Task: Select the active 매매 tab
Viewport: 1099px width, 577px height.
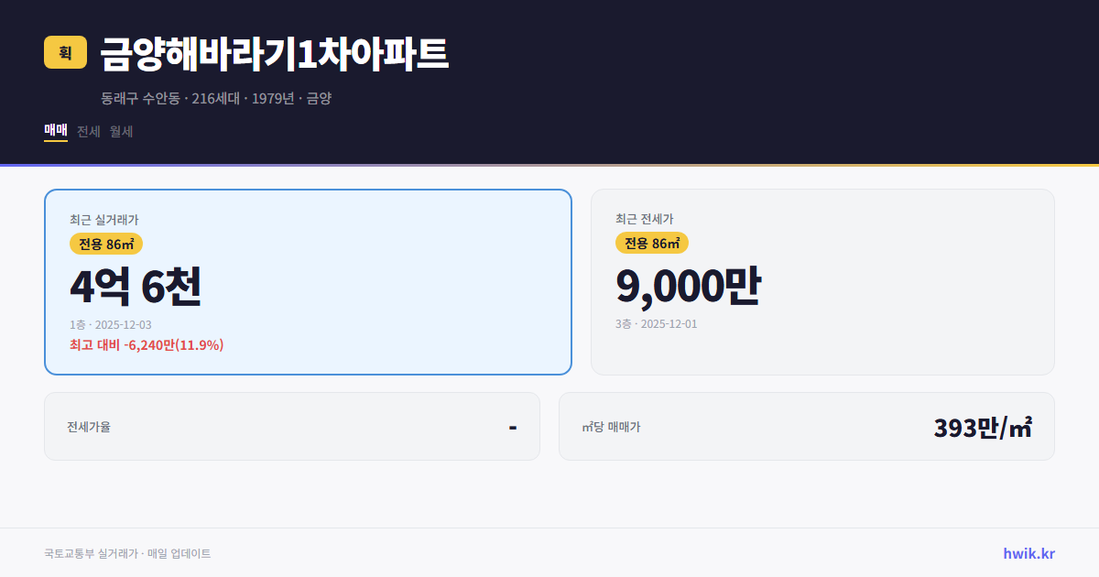Action: [x=54, y=131]
